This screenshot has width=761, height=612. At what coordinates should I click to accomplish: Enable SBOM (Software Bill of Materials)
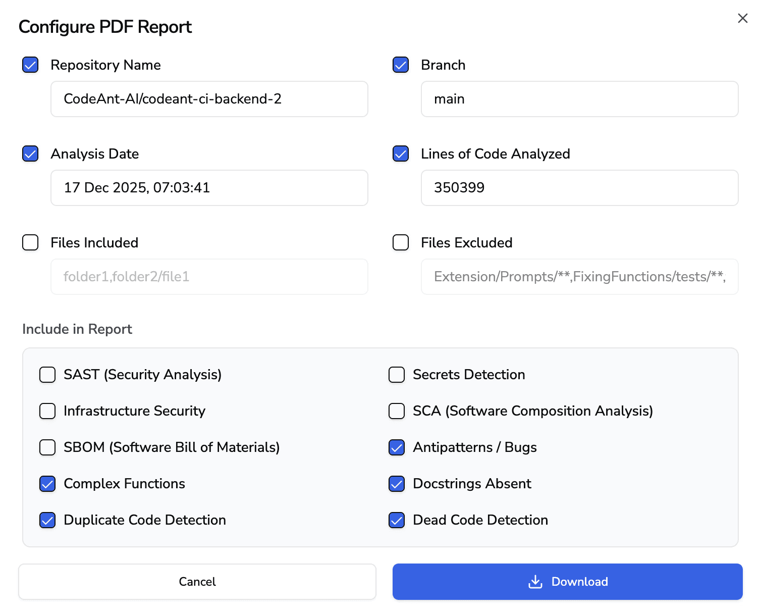(x=47, y=447)
